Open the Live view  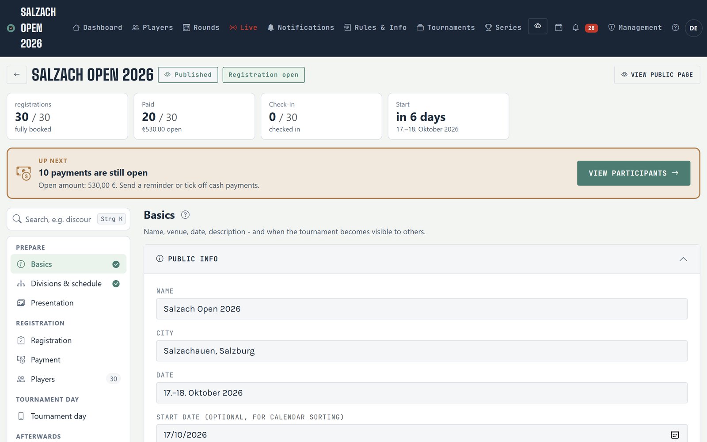coord(243,27)
